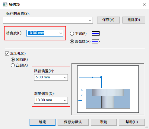The width and height of the screenshot is (149, 129).
Task: Click the 删除(D) button
Action: [x=134, y=20]
